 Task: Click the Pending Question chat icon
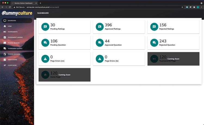[45, 43]
